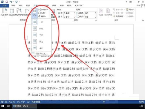Open the ACROBAT ribbon tab
Viewport: 145px width, 109px height.
pos(79,5)
